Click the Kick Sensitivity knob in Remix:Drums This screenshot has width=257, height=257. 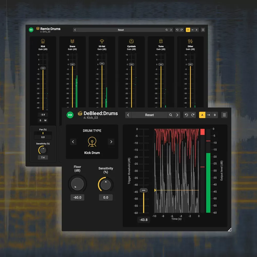pos(43,150)
